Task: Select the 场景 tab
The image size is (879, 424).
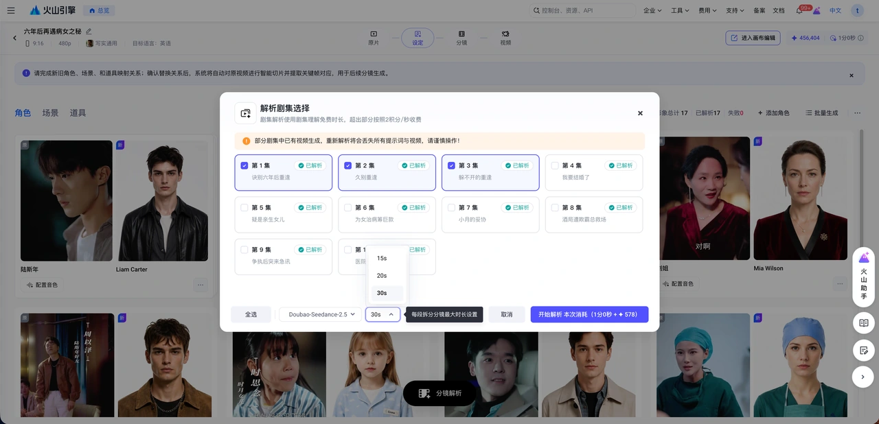Action: tap(50, 113)
